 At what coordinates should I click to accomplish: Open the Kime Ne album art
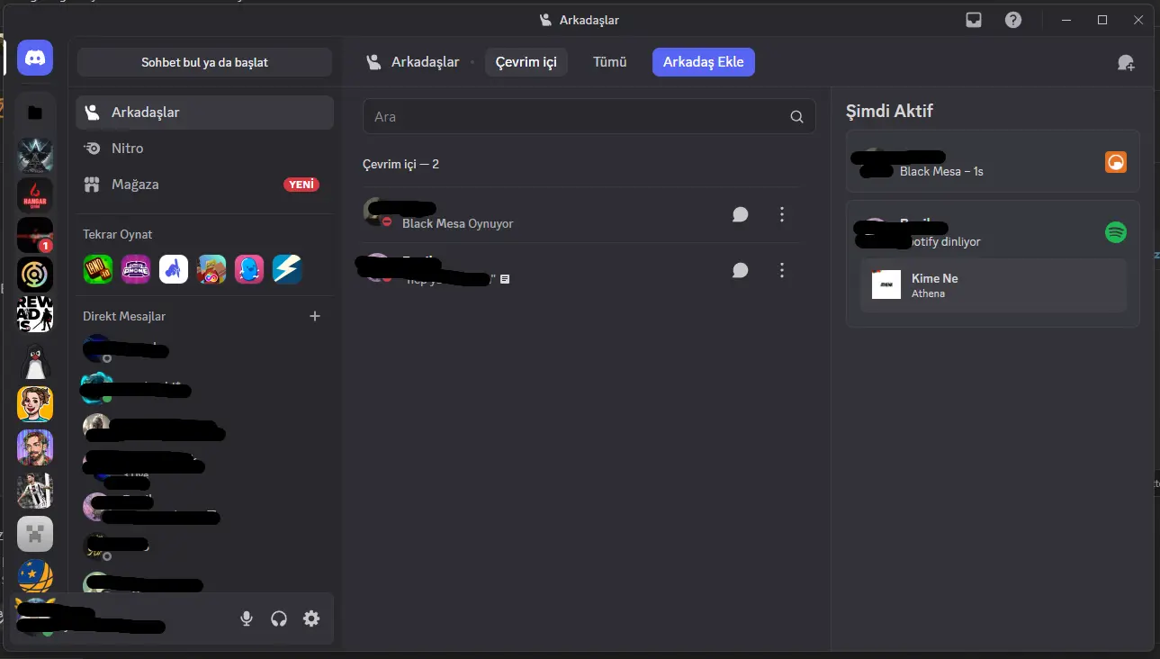886,284
